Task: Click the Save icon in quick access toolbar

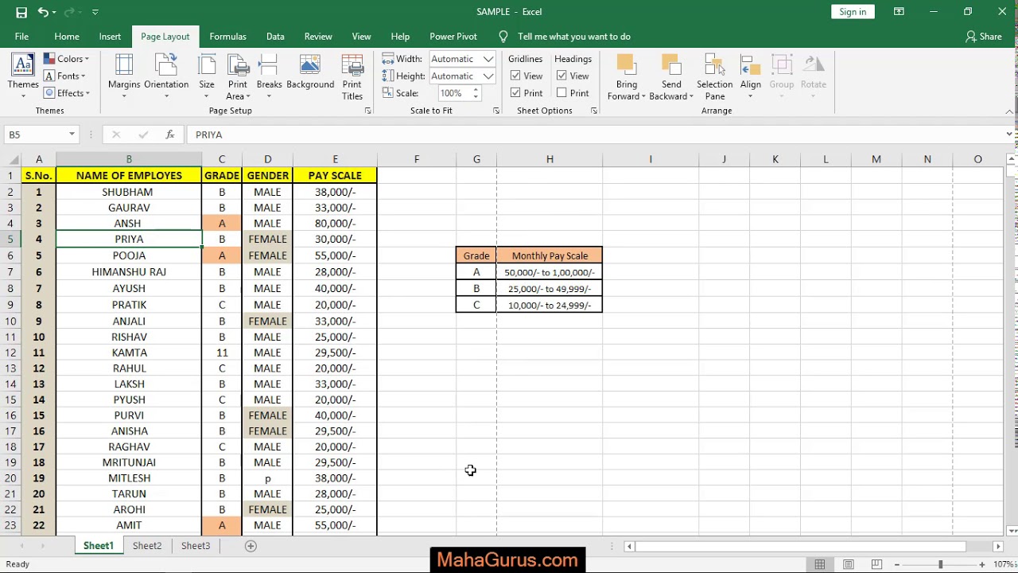Action: point(21,12)
